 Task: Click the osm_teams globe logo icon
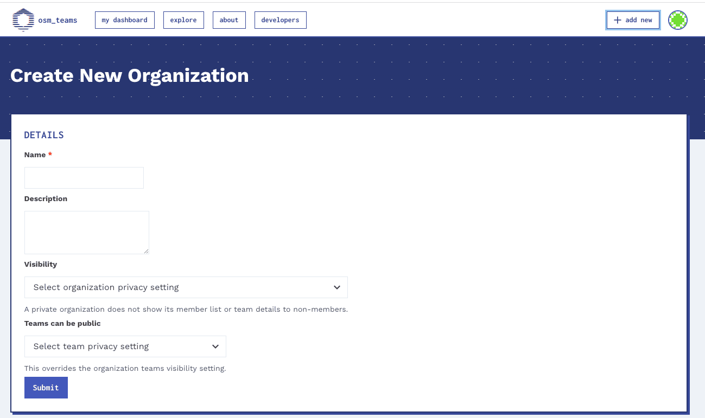(23, 20)
